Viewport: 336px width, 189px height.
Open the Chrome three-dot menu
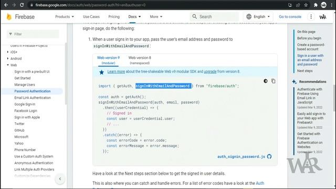point(331,5)
